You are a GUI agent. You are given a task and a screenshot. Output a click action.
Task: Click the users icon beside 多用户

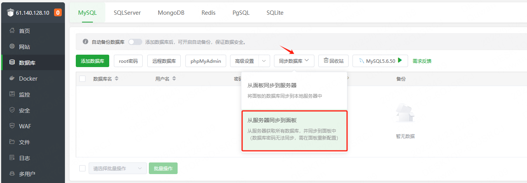(x=12, y=174)
